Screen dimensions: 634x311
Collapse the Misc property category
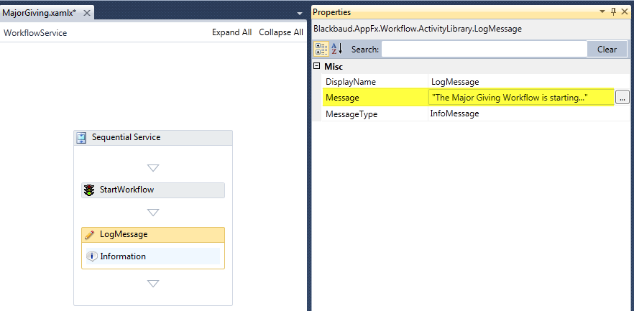pos(317,67)
